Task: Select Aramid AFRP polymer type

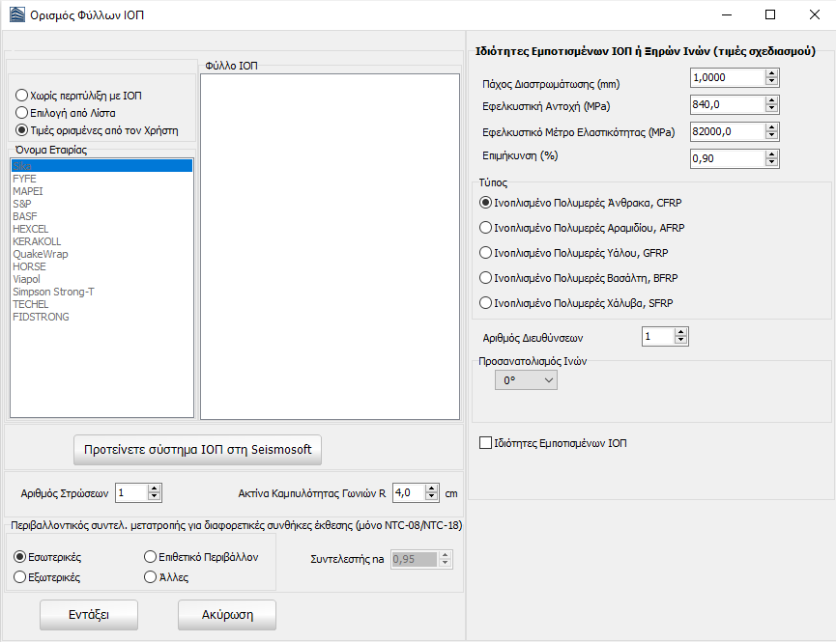Action: pos(486,228)
